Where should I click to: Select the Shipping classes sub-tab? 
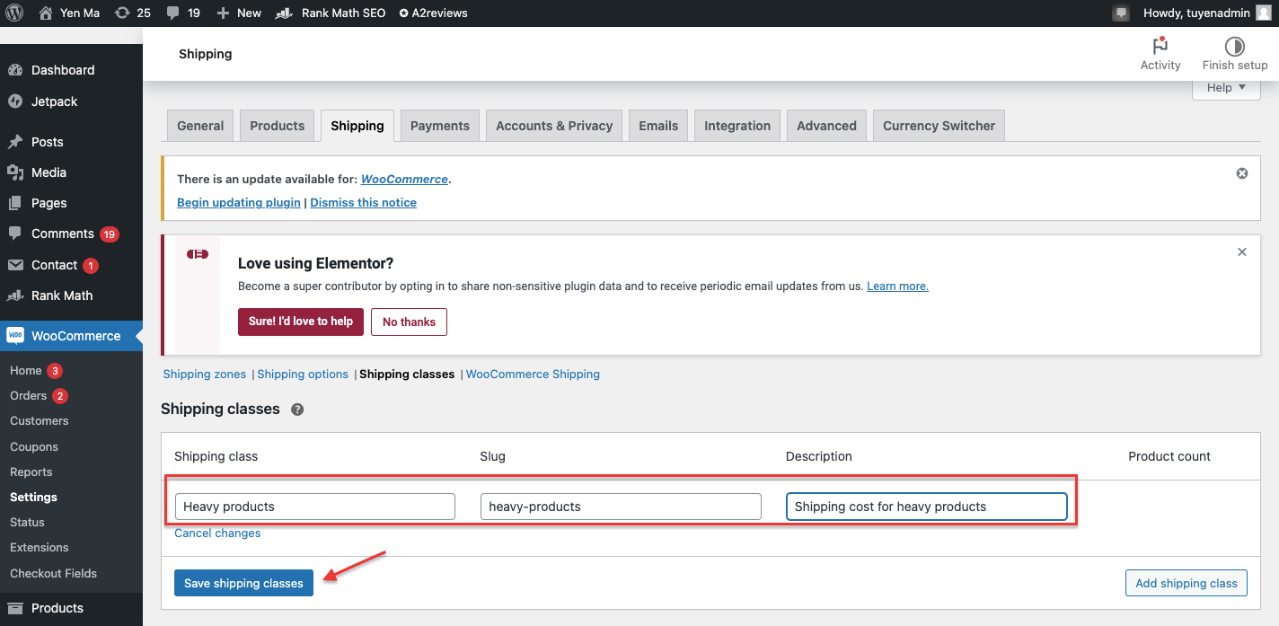(407, 374)
